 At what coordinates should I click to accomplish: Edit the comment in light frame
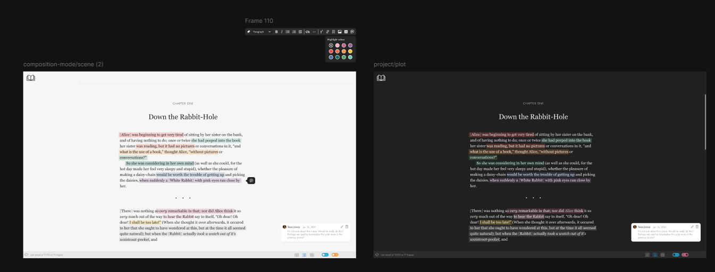point(342,227)
